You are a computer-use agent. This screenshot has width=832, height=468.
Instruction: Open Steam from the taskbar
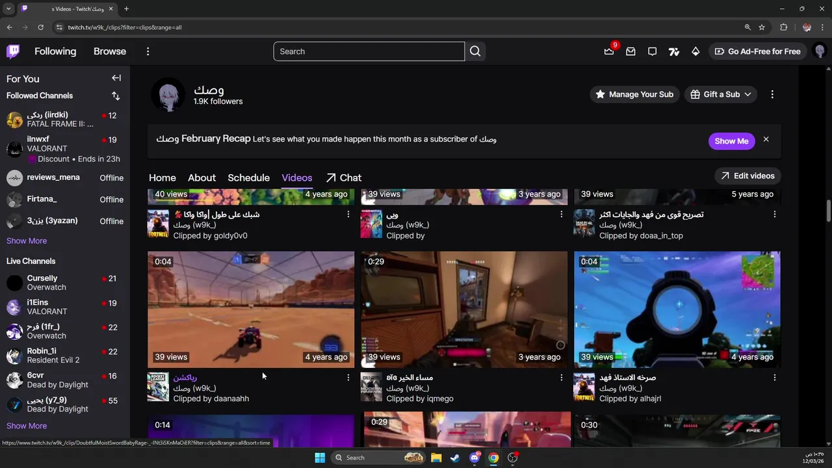click(455, 458)
